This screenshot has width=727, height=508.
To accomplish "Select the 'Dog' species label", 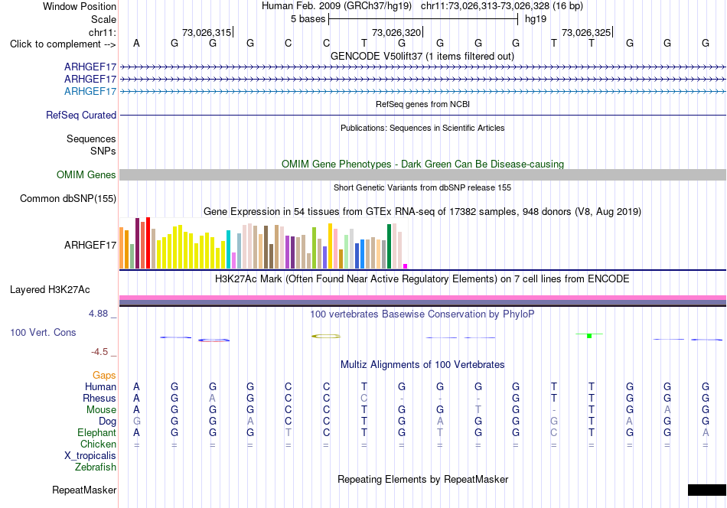I will pos(107,421).
